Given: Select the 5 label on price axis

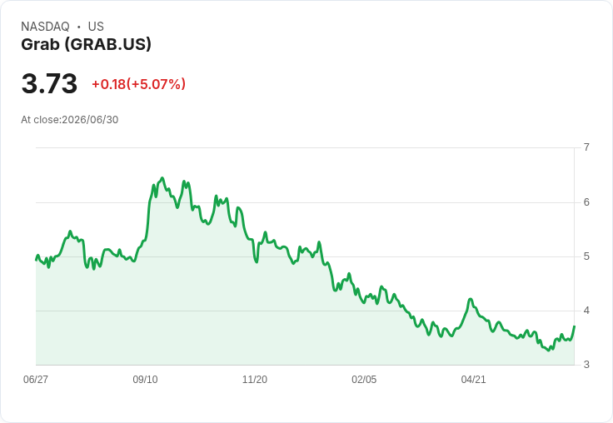Looking at the screenshot, I should click(586, 256).
